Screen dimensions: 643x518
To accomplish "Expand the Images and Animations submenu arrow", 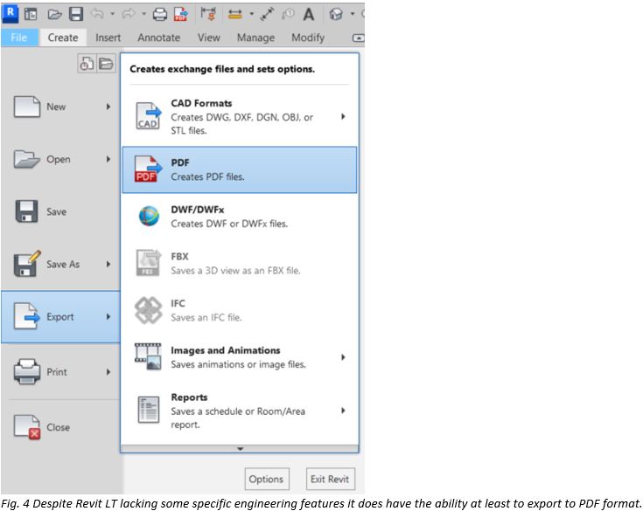I will (343, 357).
